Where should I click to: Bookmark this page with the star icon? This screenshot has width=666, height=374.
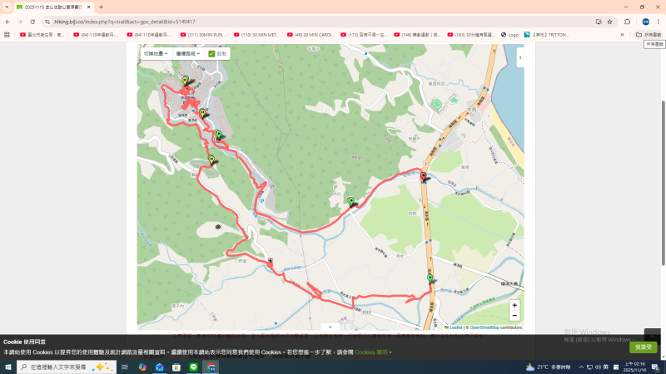pyautogui.click(x=609, y=22)
